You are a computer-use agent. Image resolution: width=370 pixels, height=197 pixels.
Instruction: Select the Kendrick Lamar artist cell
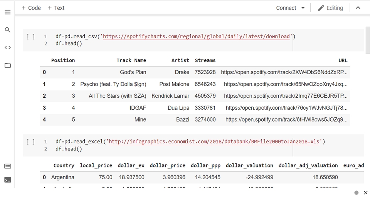coord(170,96)
